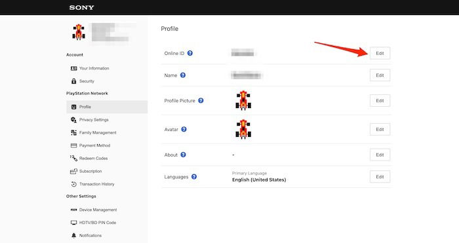Edit the About section
This screenshot has width=459, height=243.
coord(380,155)
